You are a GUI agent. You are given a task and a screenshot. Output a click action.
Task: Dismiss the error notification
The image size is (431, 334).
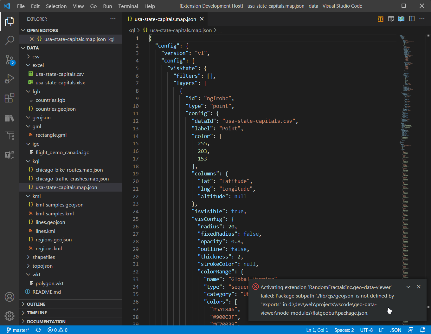click(x=419, y=287)
